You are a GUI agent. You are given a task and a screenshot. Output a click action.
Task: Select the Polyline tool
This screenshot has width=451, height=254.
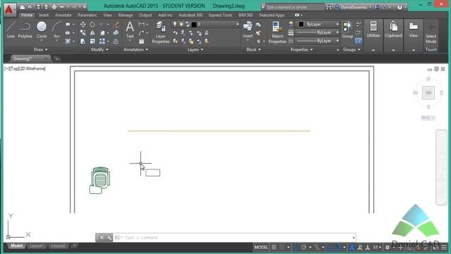(x=25, y=30)
